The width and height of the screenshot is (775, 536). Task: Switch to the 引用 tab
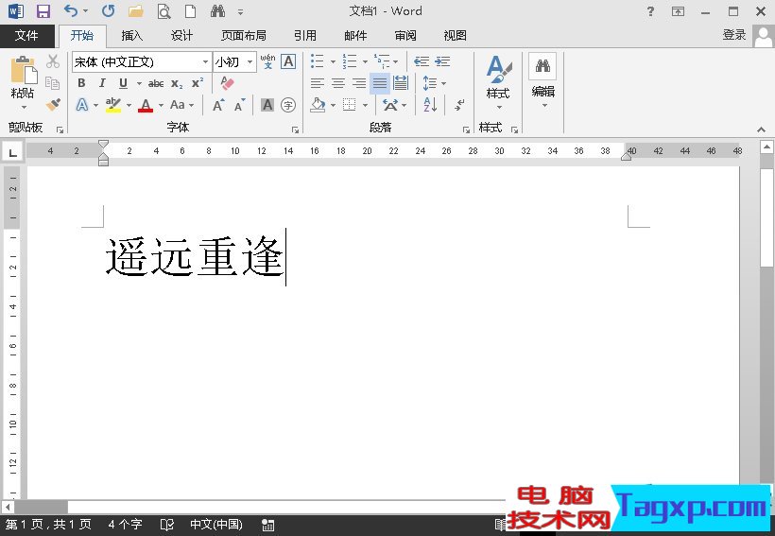pyautogui.click(x=305, y=35)
